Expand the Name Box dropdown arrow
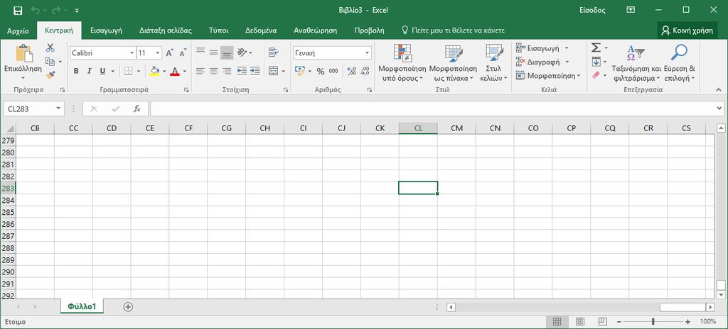728x329 pixels. (x=58, y=108)
